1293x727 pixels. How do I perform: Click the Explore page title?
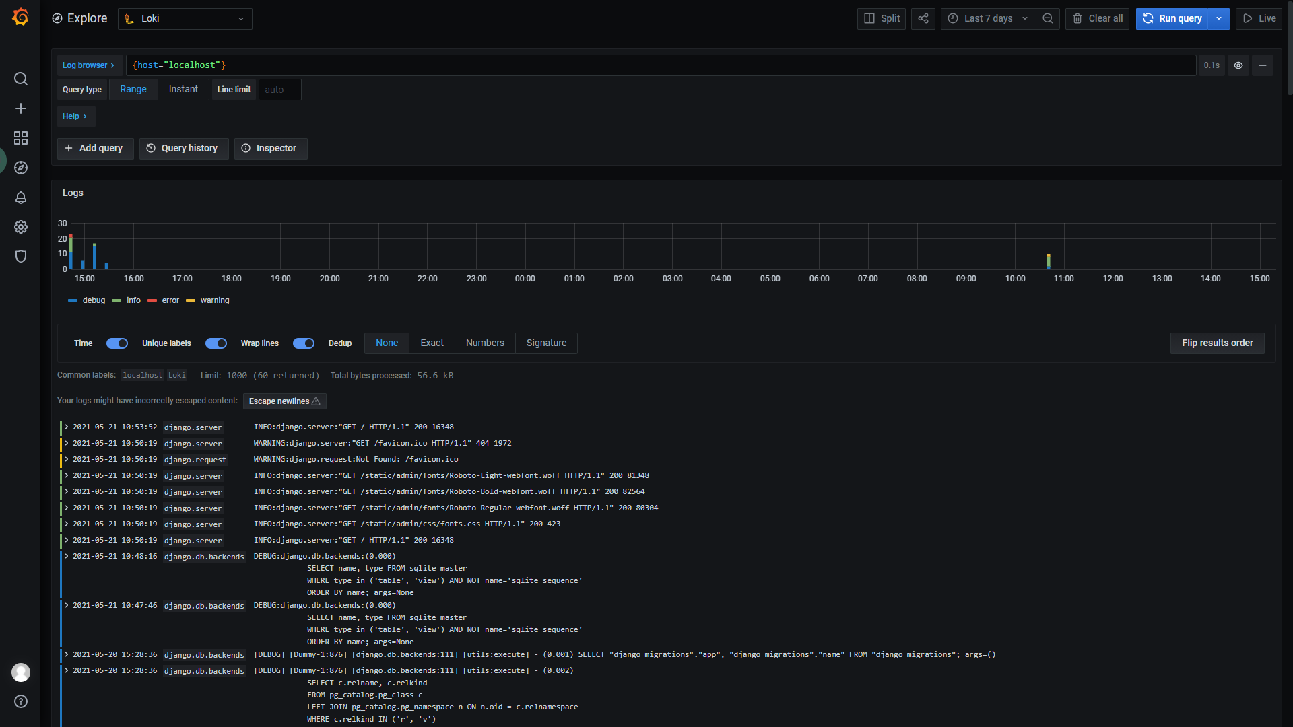[88, 18]
